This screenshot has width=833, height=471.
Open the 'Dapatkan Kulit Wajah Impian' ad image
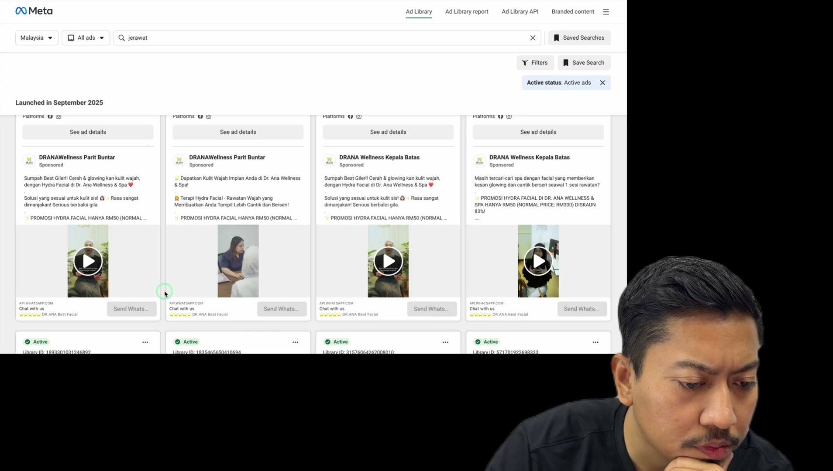(x=238, y=261)
